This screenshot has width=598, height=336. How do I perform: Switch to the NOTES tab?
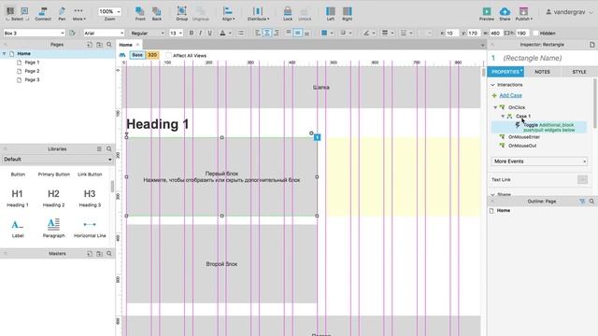pos(542,72)
